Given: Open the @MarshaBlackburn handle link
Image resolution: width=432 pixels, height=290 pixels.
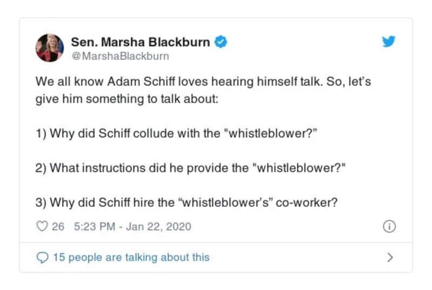Looking at the screenshot, I should click(x=120, y=56).
